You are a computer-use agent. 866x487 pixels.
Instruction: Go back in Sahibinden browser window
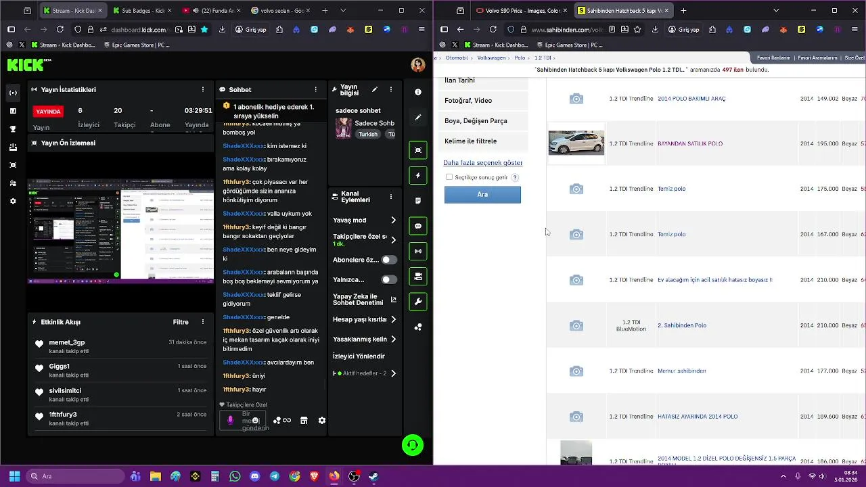tap(460, 30)
